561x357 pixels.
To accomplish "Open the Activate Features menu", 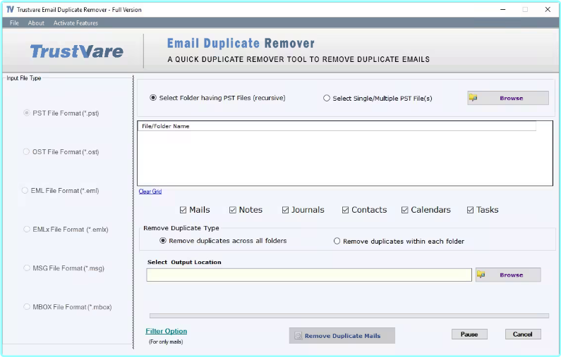I will 76,23.
